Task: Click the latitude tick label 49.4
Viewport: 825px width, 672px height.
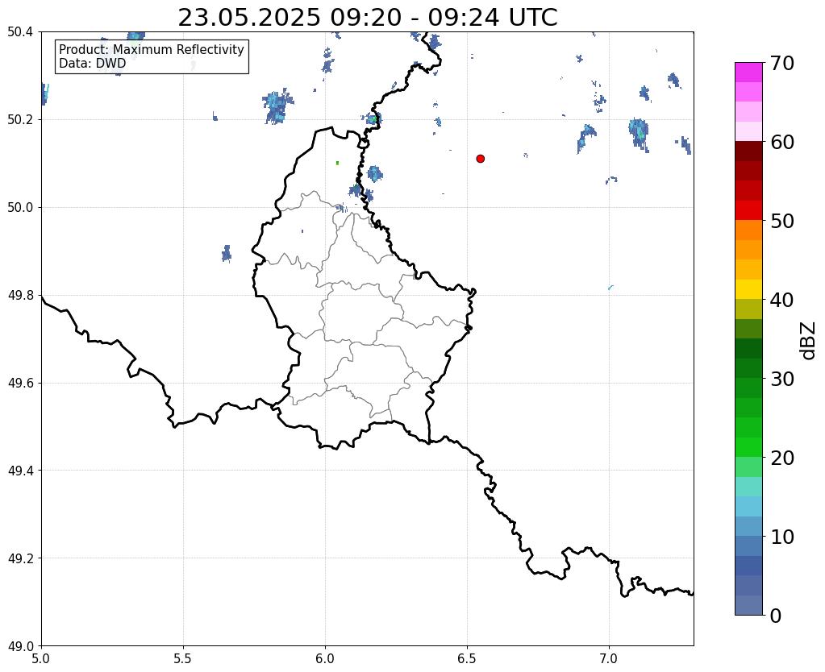Action: 20,471
